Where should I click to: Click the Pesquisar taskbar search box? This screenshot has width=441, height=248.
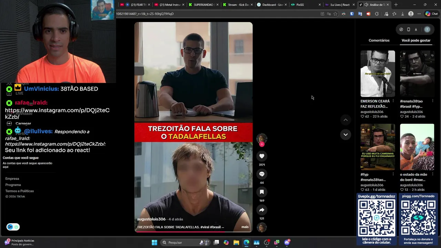(x=185, y=242)
